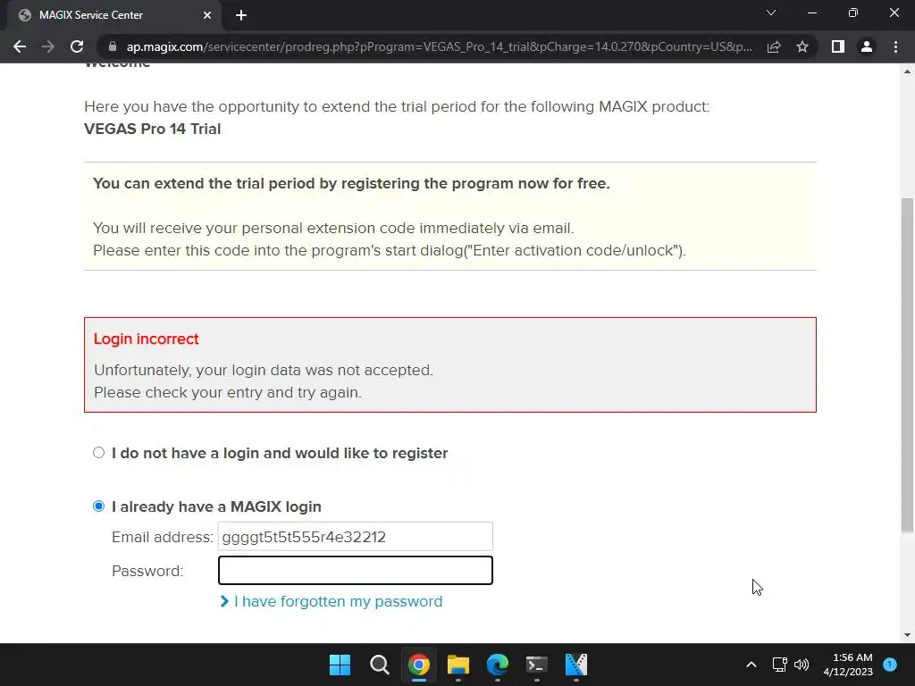Open the clock and date panel

pyautogui.click(x=848, y=665)
